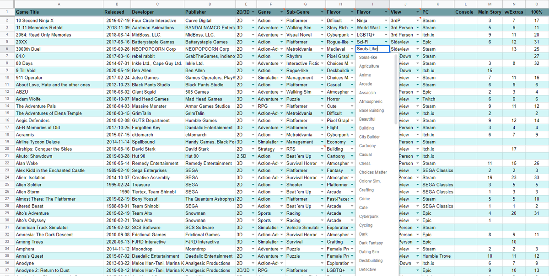This screenshot has width=549, height=276.
Task: Select row 35 number header
Action: point(7,256)
